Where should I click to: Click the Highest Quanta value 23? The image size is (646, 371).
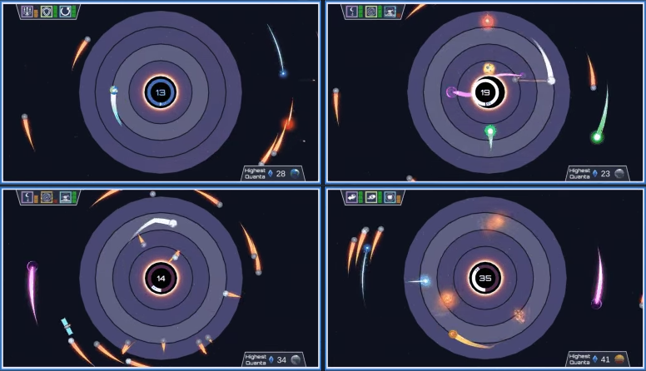tap(605, 174)
